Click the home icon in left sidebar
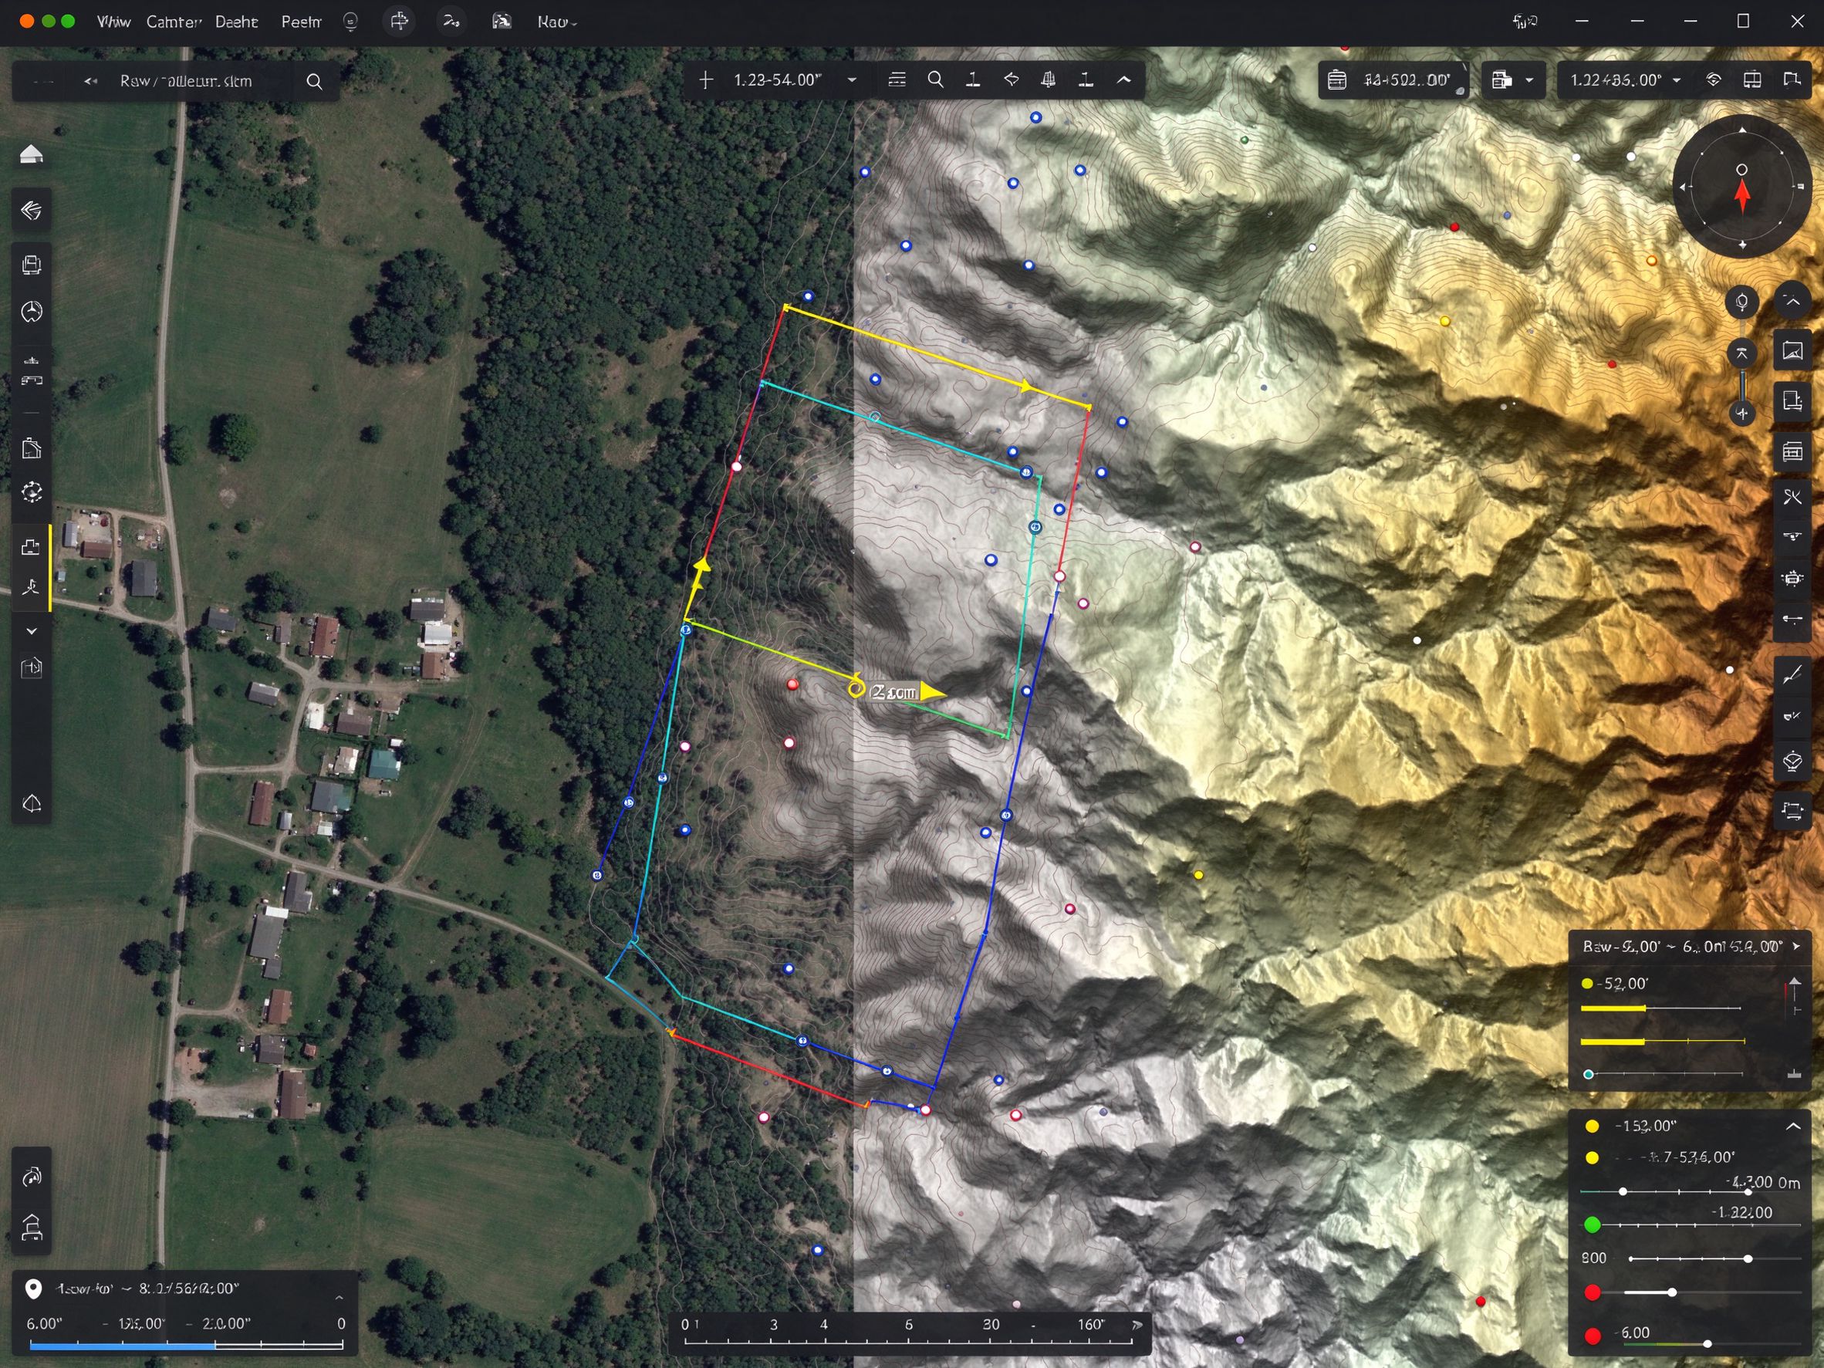Screen dimensions: 1824x1368 click(31, 154)
